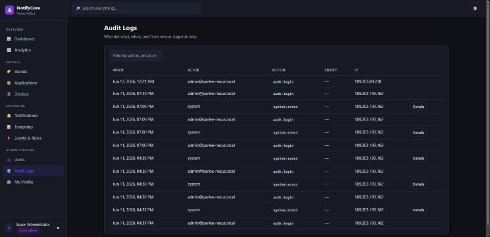The height and width of the screenshot is (237, 490).
Task: Click the Filter by action, email input
Action: pyautogui.click(x=136, y=56)
